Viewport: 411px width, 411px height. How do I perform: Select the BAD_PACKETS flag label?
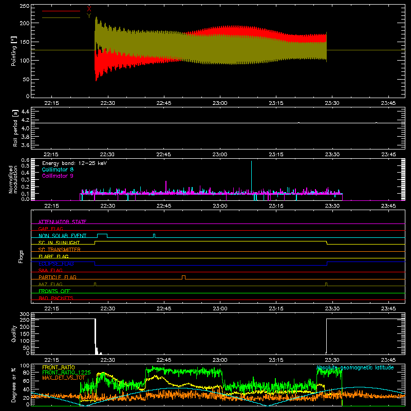click(56, 298)
